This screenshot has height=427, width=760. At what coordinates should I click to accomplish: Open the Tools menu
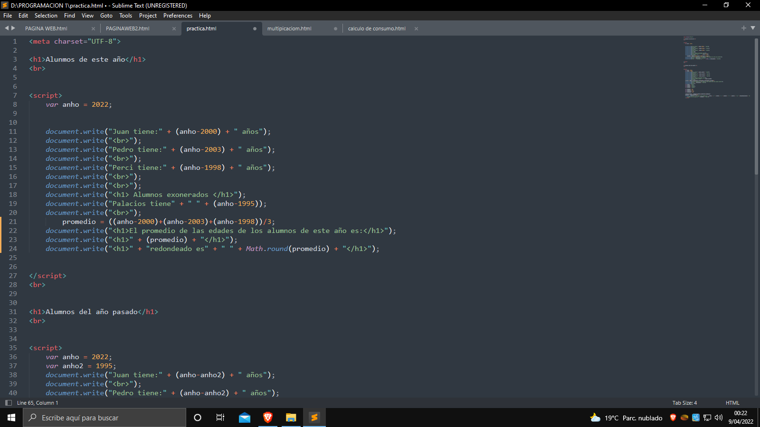pos(125,16)
